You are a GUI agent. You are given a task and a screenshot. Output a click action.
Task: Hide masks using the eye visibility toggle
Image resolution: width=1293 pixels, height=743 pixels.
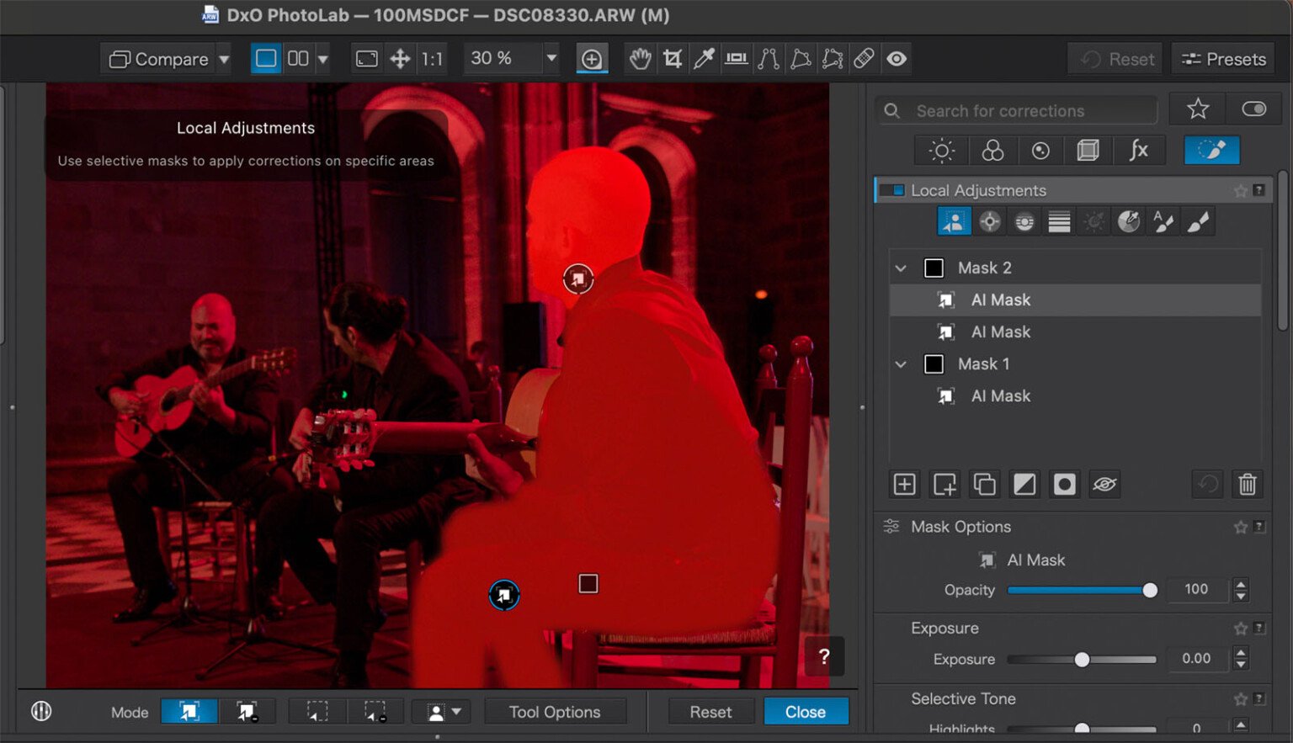pos(1104,484)
